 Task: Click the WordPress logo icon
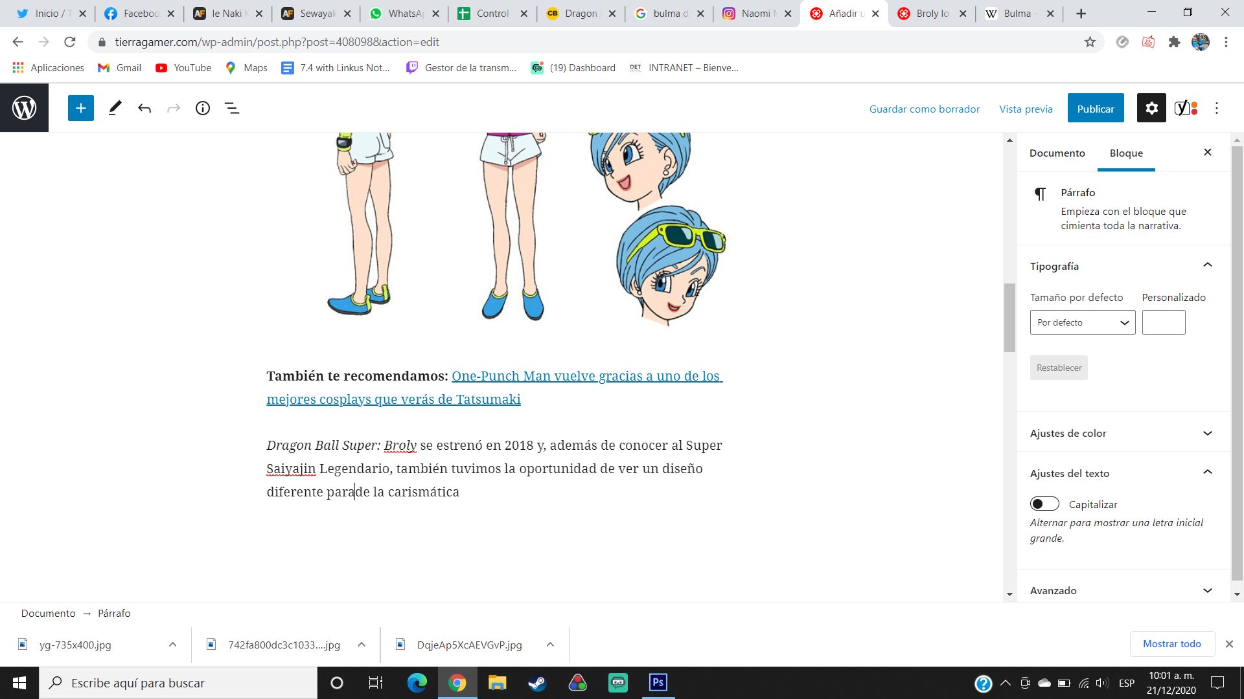coord(24,108)
